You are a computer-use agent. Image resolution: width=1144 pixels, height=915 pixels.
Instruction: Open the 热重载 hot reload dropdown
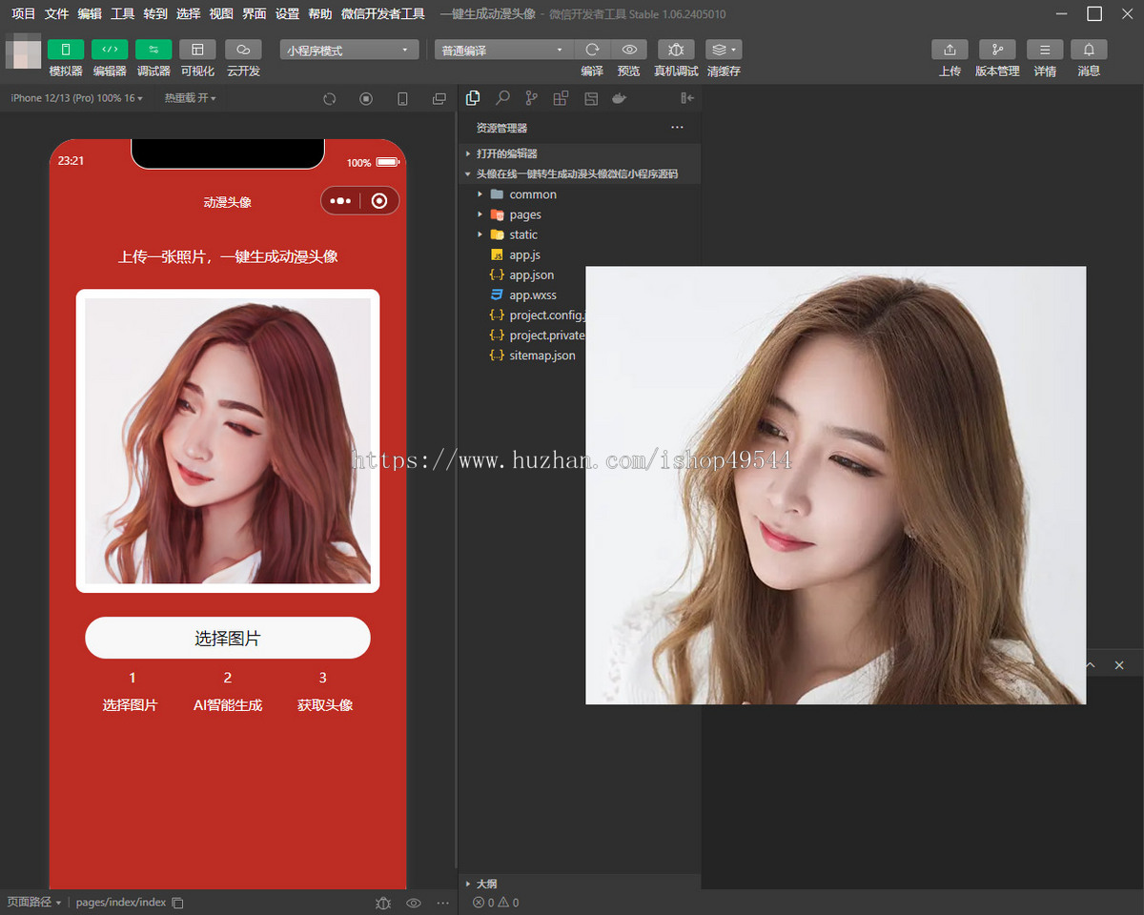pos(190,98)
